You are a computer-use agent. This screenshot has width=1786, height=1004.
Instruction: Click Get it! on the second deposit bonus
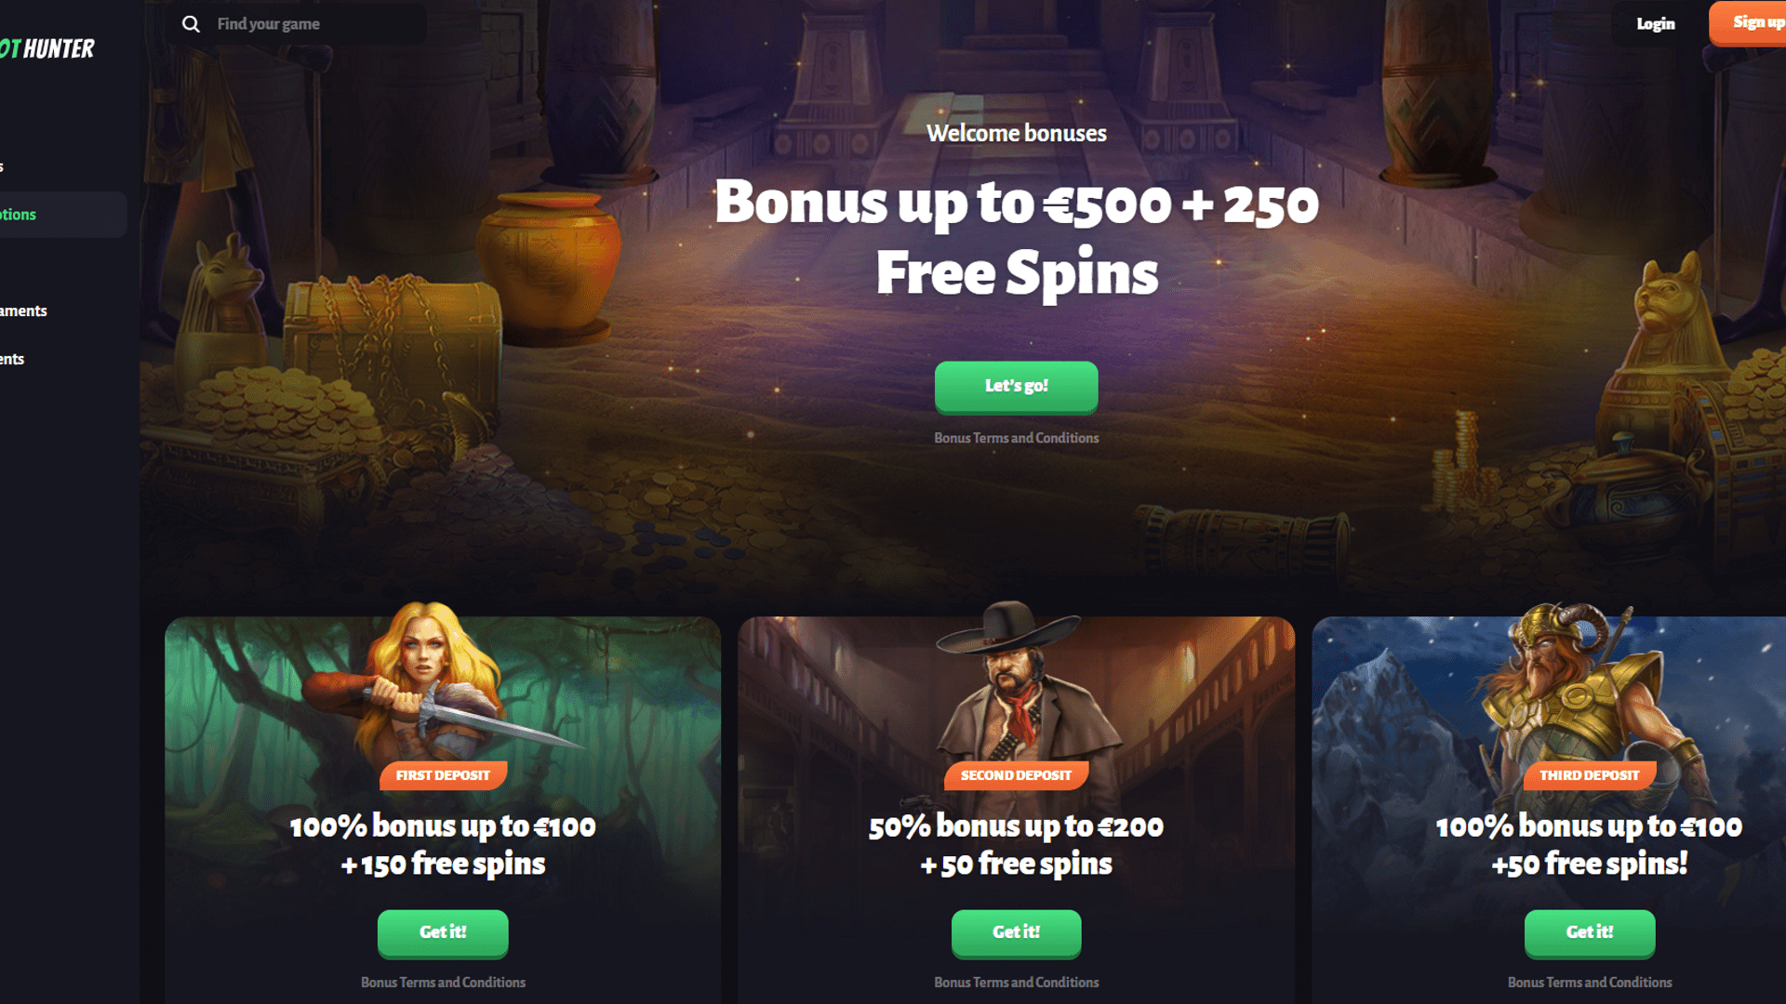coord(1016,932)
